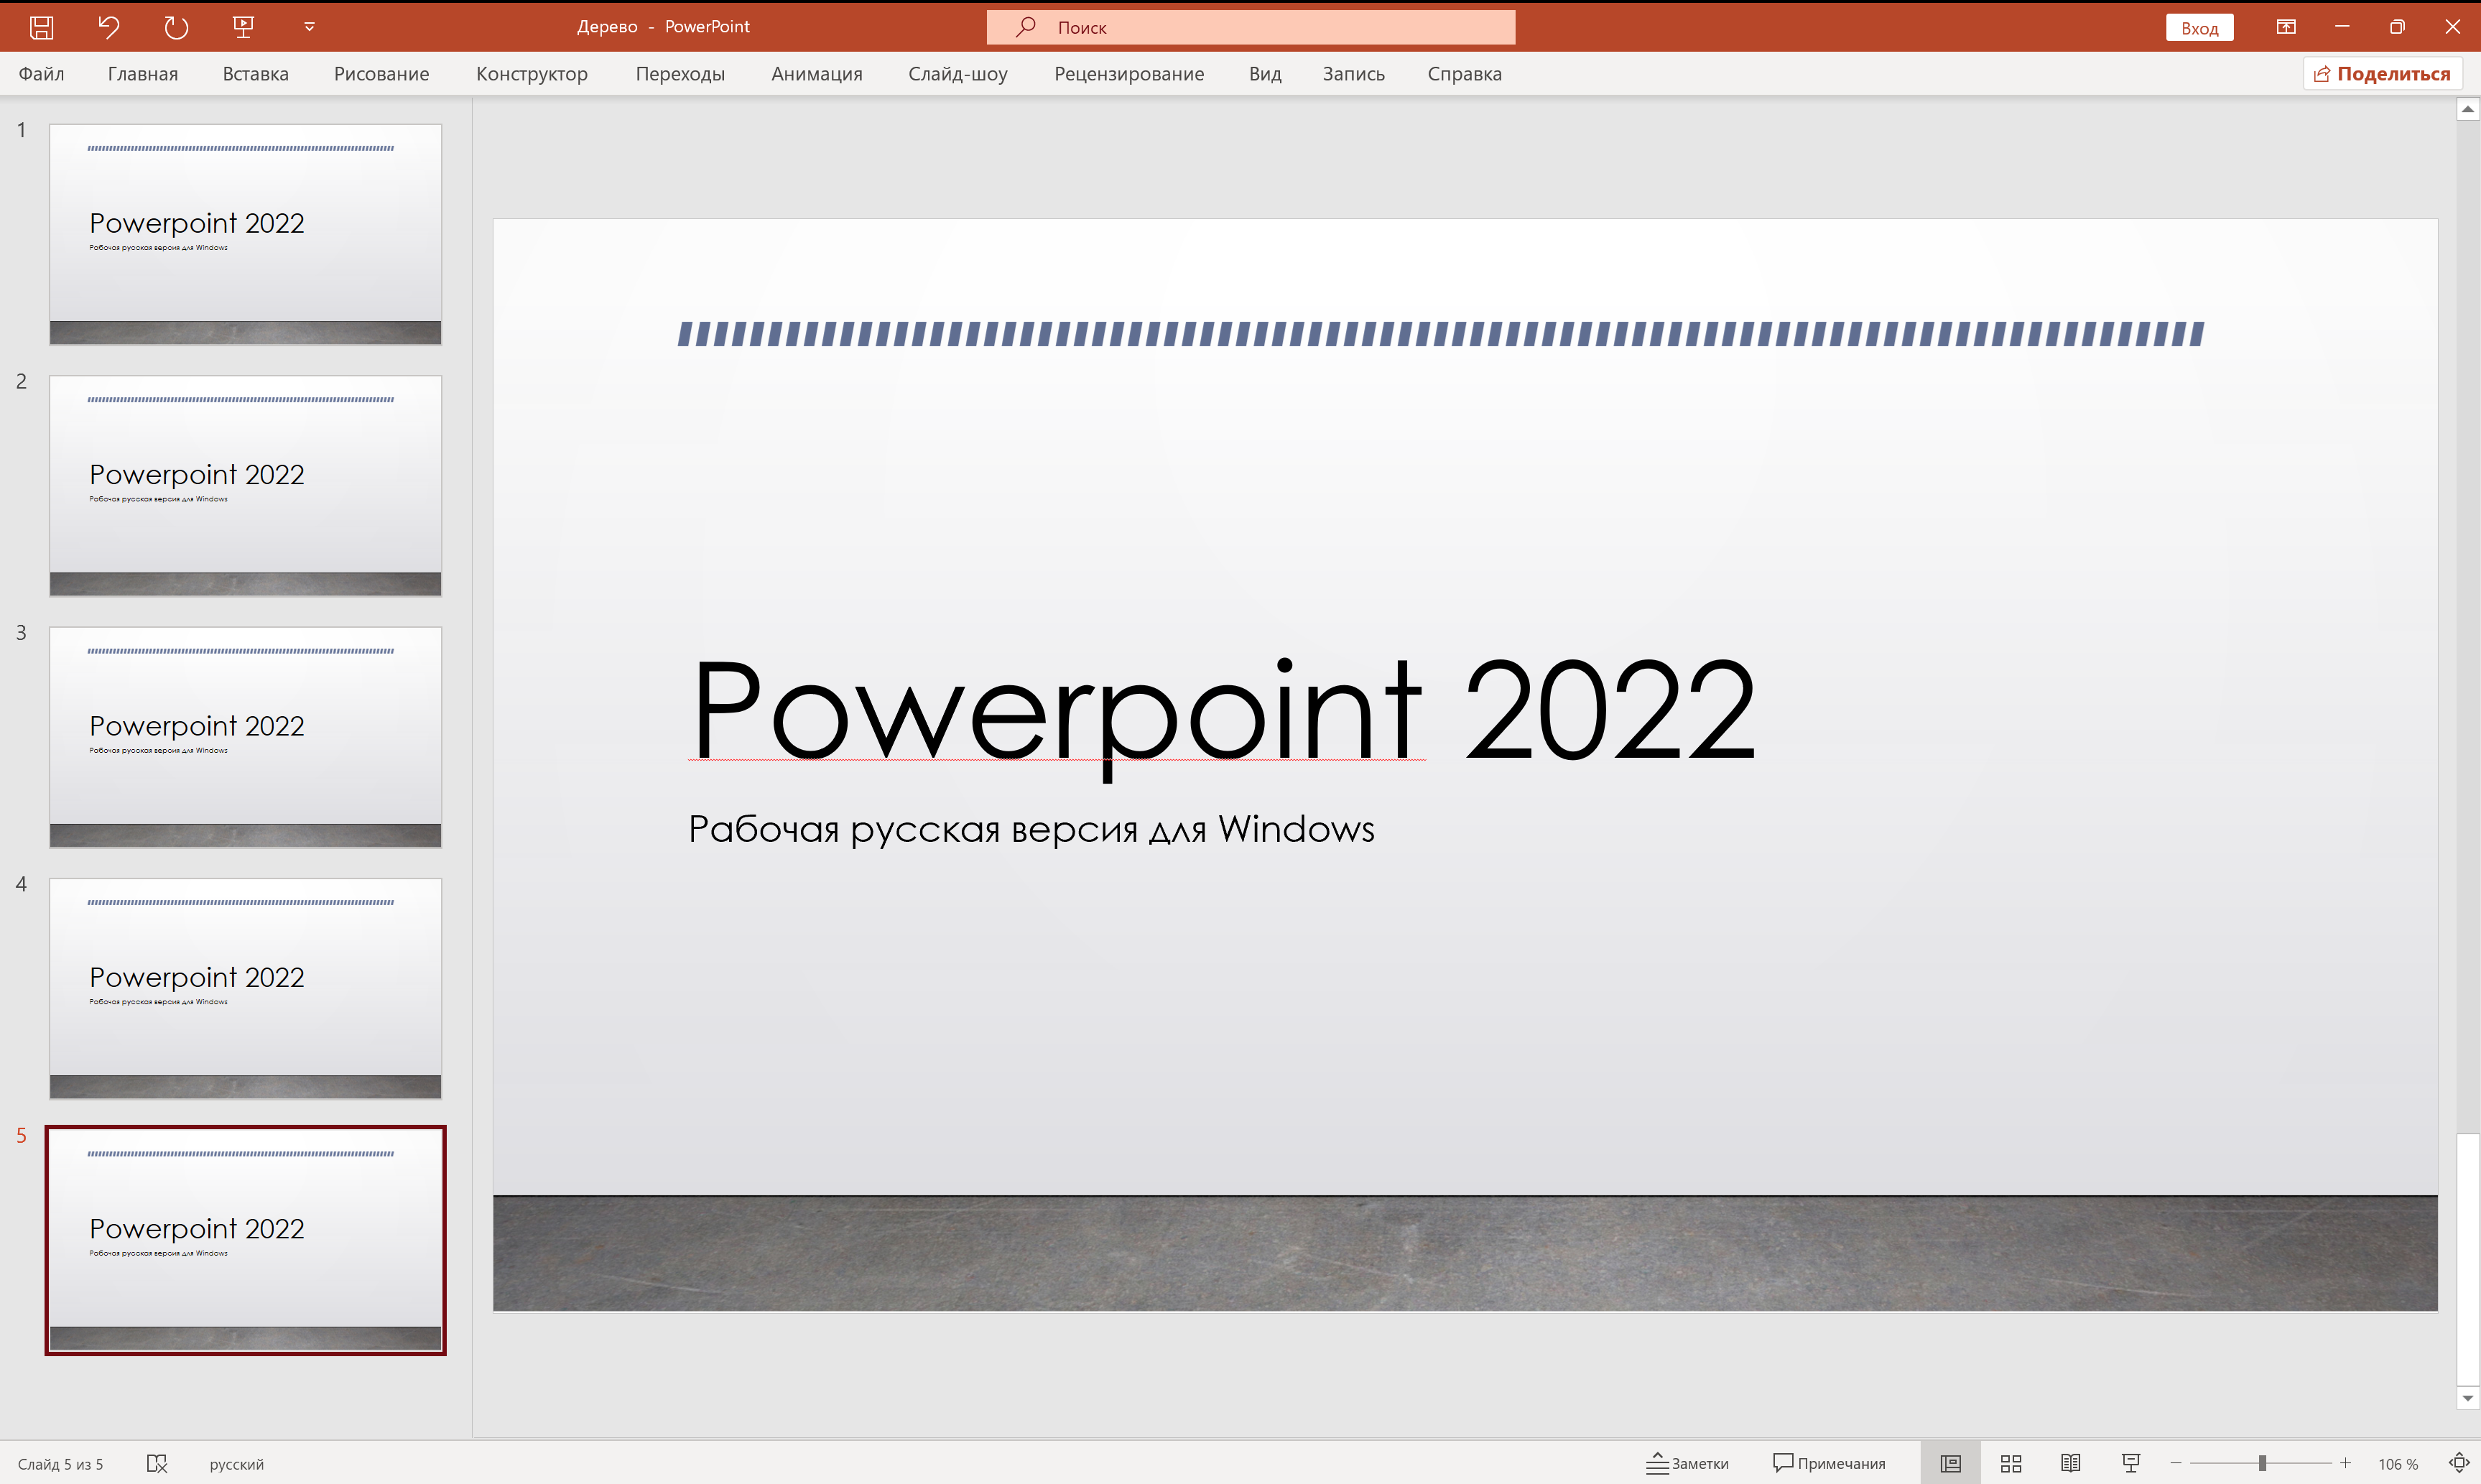Toggle the Заметки notes pane
The width and height of the screenshot is (2481, 1484).
pos(1687,1463)
